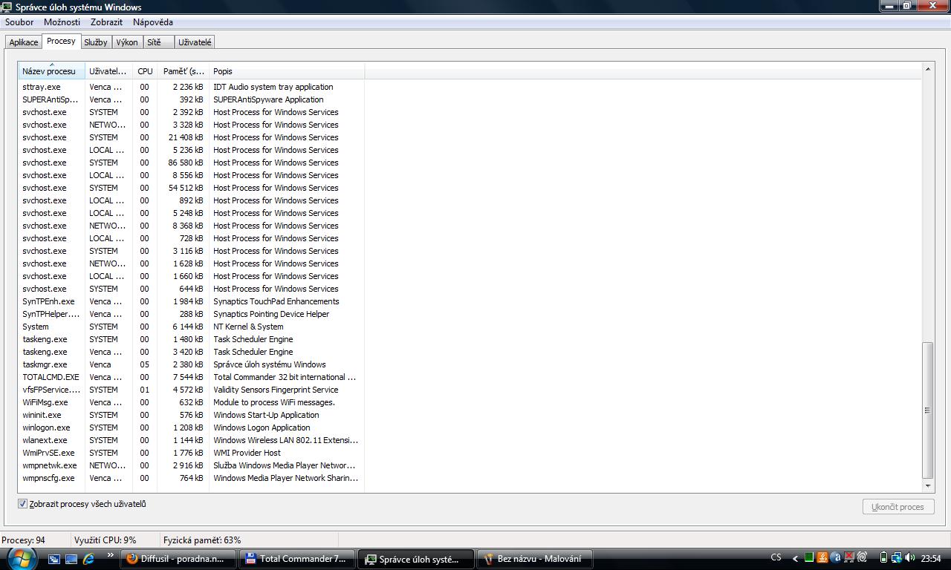This screenshot has height=570, width=951.
Task: Select the SynTPHelper process row
Action: [191, 314]
